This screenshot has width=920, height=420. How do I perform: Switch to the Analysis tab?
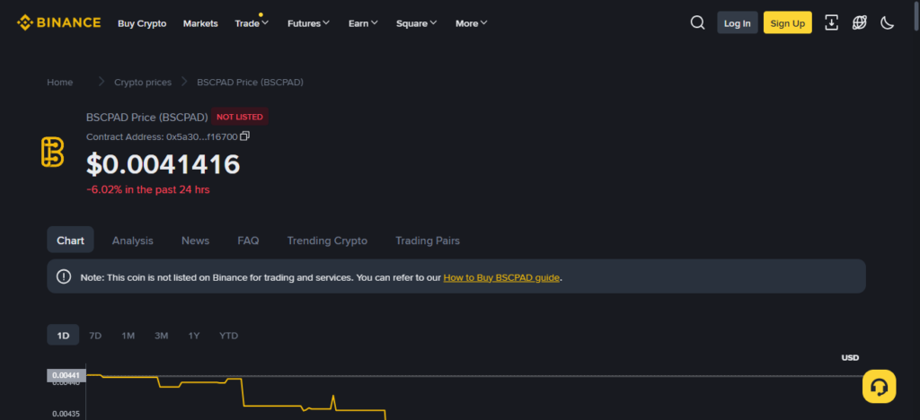point(133,241)
